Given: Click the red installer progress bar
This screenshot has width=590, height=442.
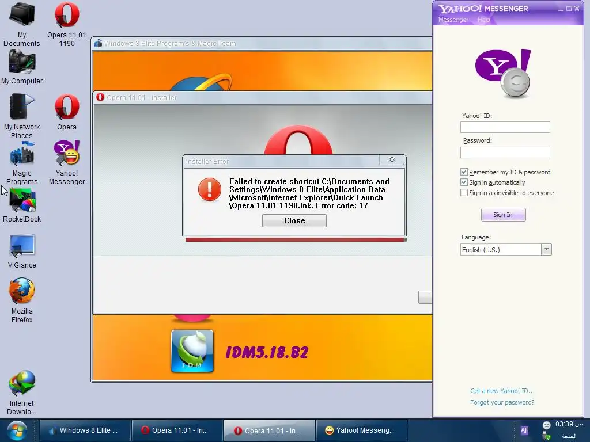Looking at the screenshot, I should coord(296,239).
